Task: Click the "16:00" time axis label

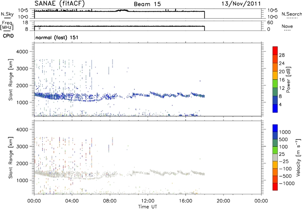Action: (x=185, y=201)
